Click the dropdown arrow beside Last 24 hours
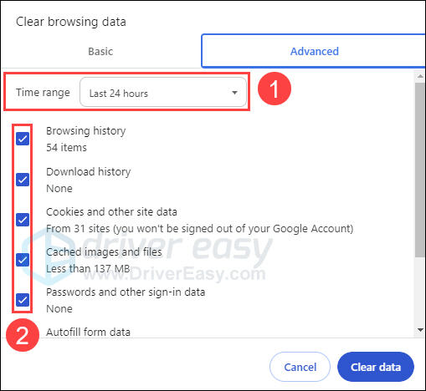The image size is (426, 391). click(235, 93)
